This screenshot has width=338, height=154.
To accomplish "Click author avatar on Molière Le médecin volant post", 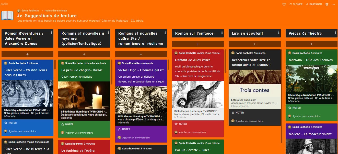I will click(x=289, y=127).
